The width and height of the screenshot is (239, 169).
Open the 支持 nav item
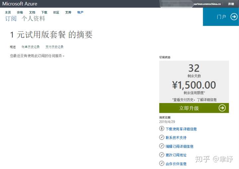pyautogui.click(x=68, y=12)
